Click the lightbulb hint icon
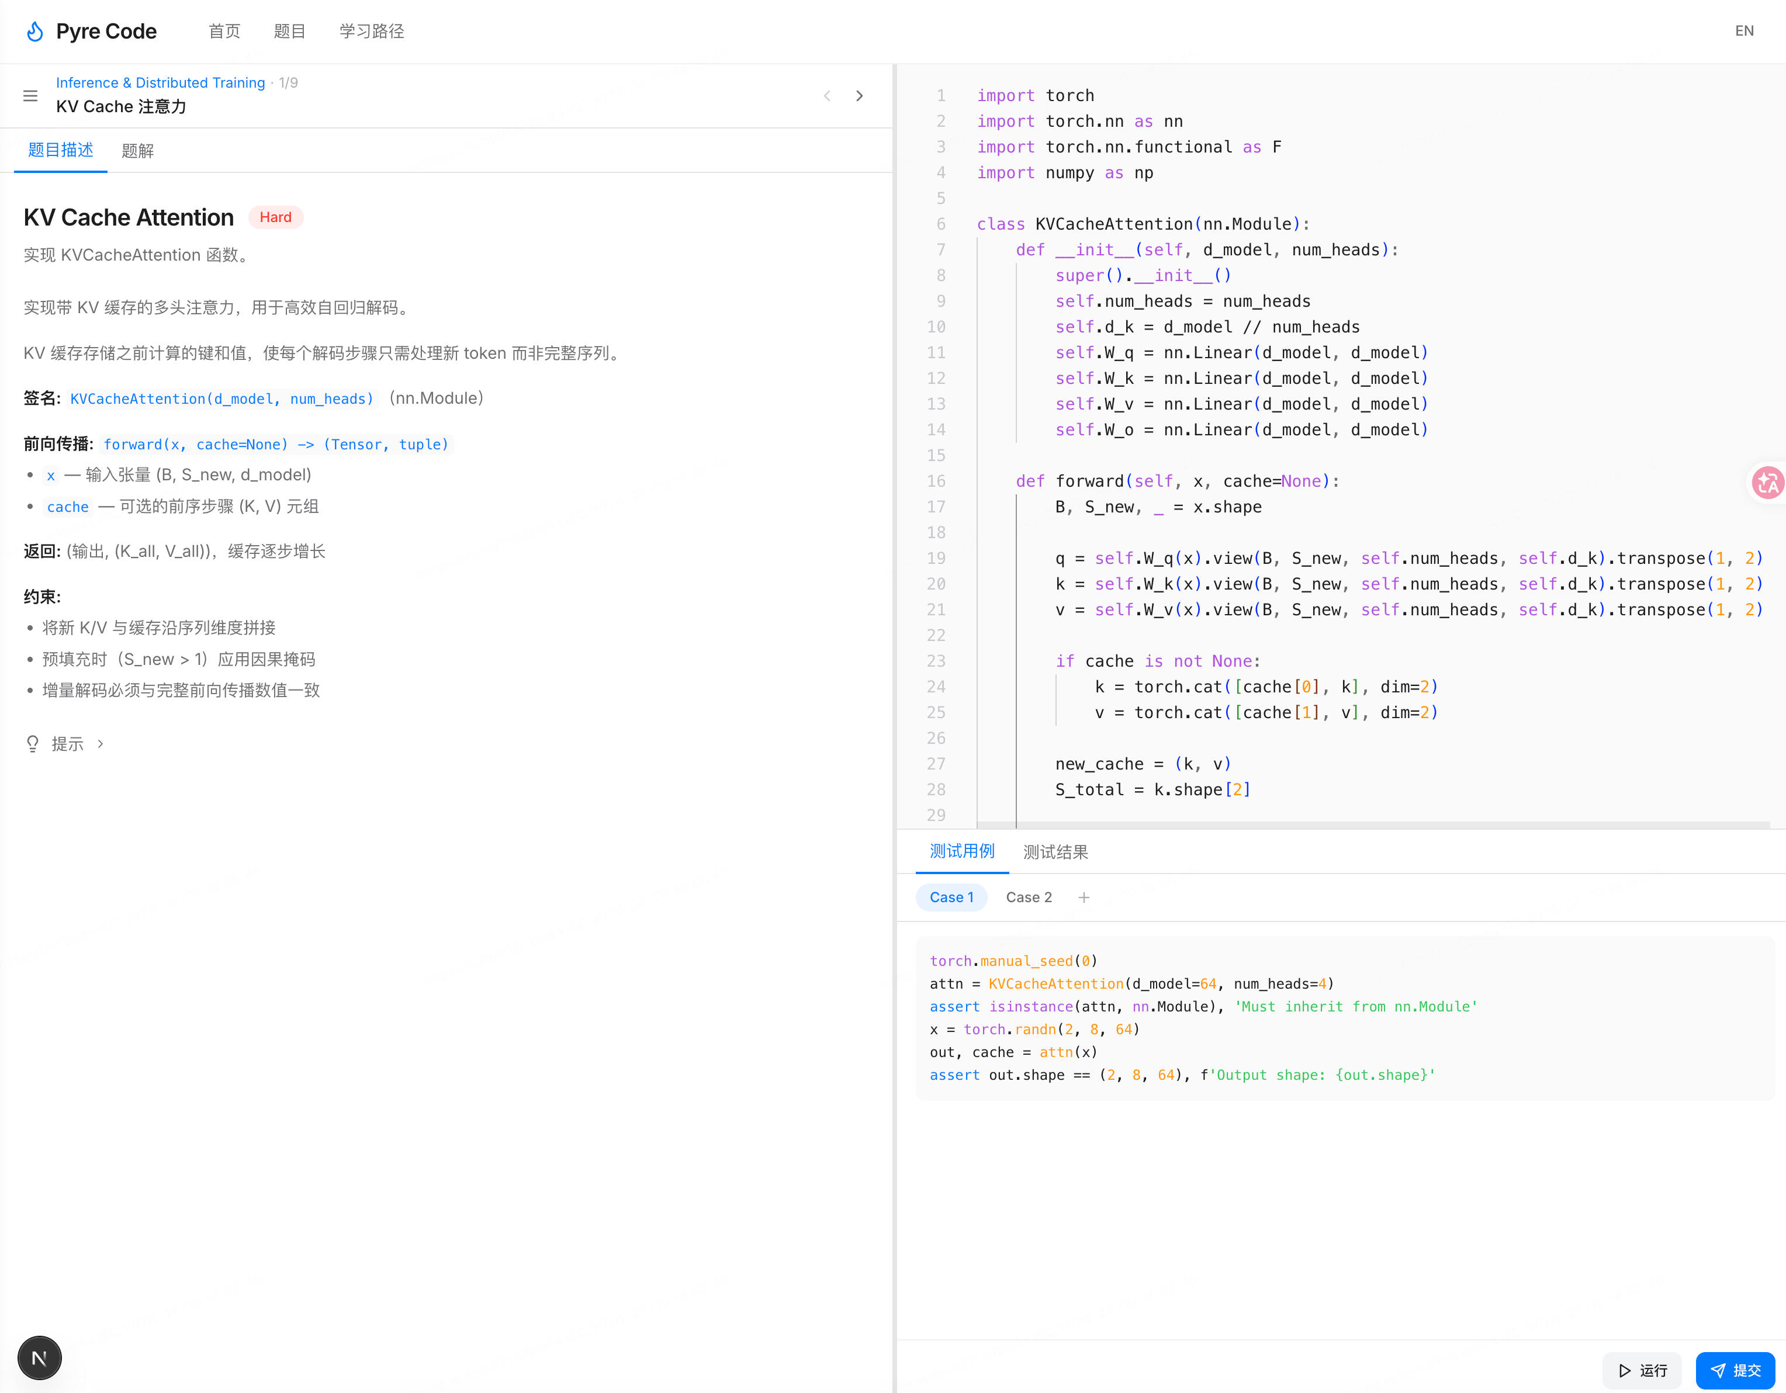 33,744
